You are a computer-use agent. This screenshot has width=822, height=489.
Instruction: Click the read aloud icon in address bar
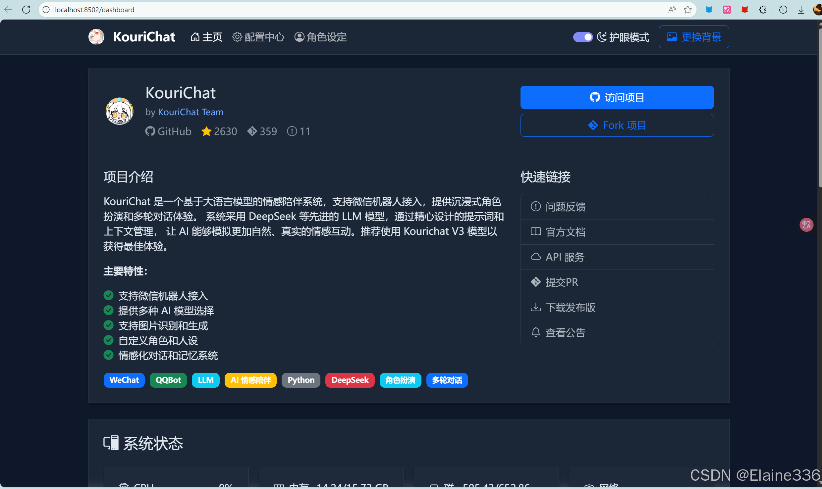pyautogui.click(x=672, y=10)
